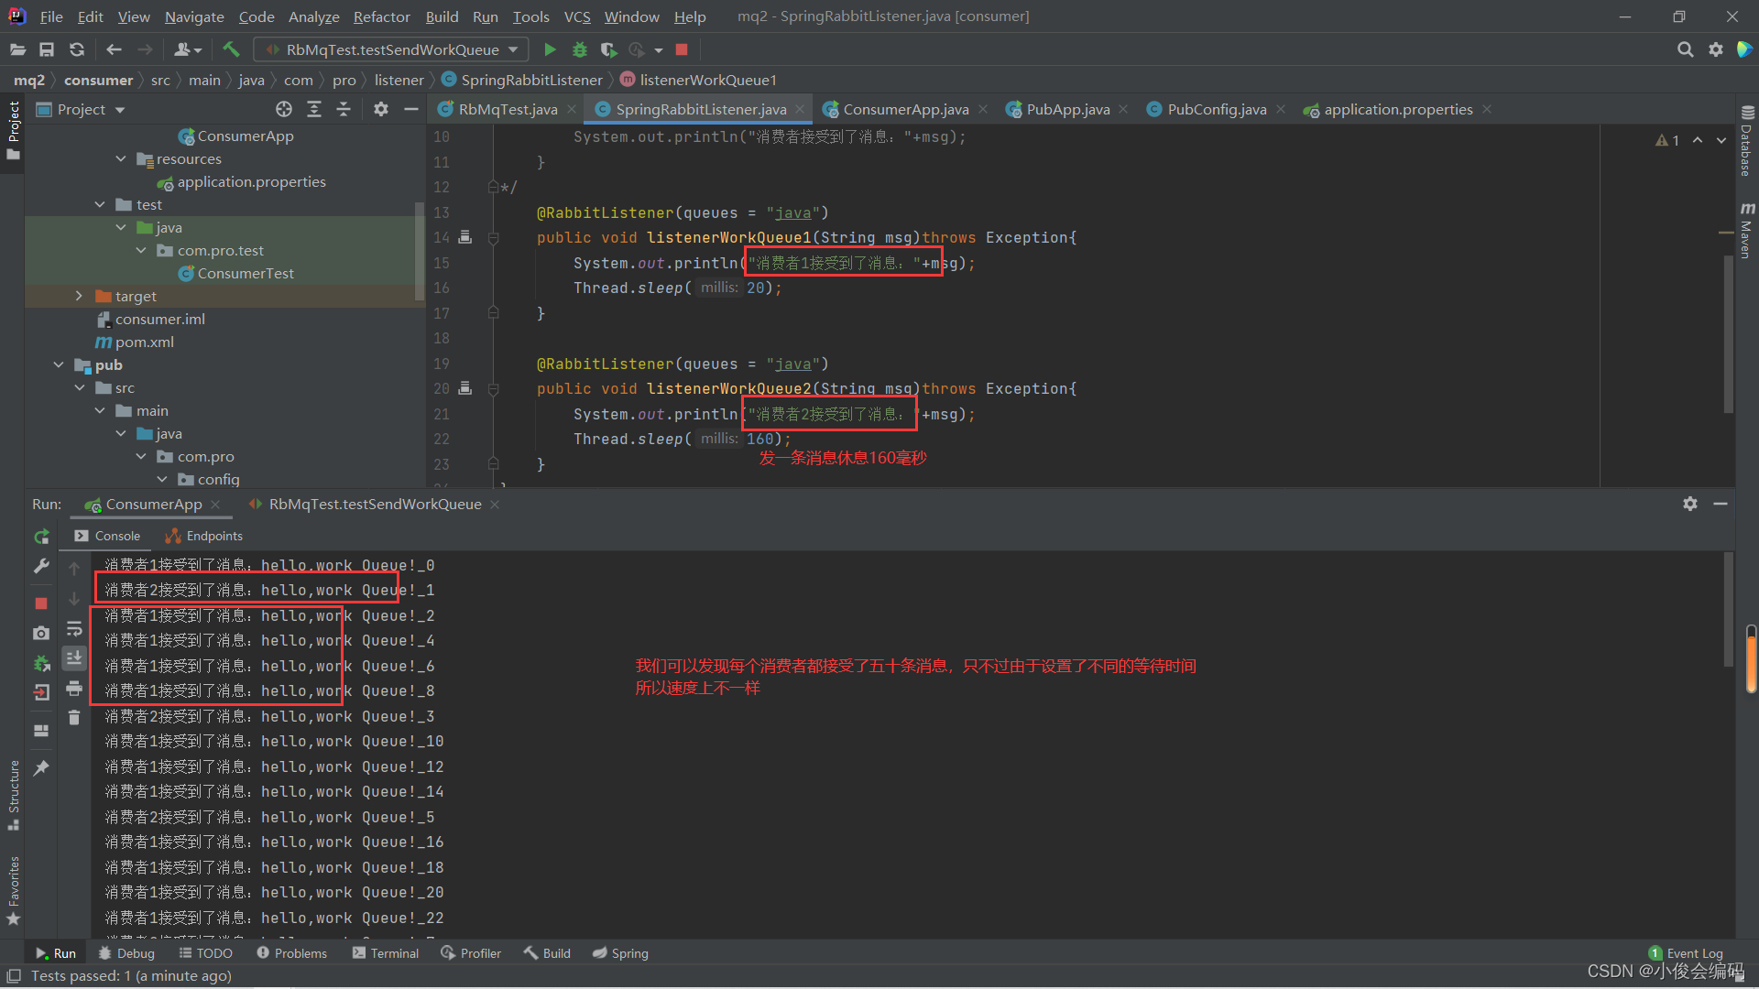Click the listenerWorkQueue1 breadcrumb
The width and height of the screenshot is (1759, 989).
707,80
